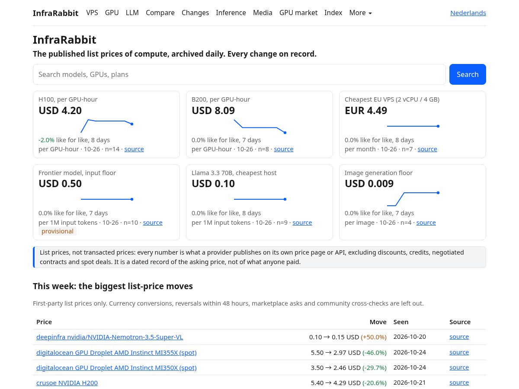Open source link in deepinfra row

(459, 337)
